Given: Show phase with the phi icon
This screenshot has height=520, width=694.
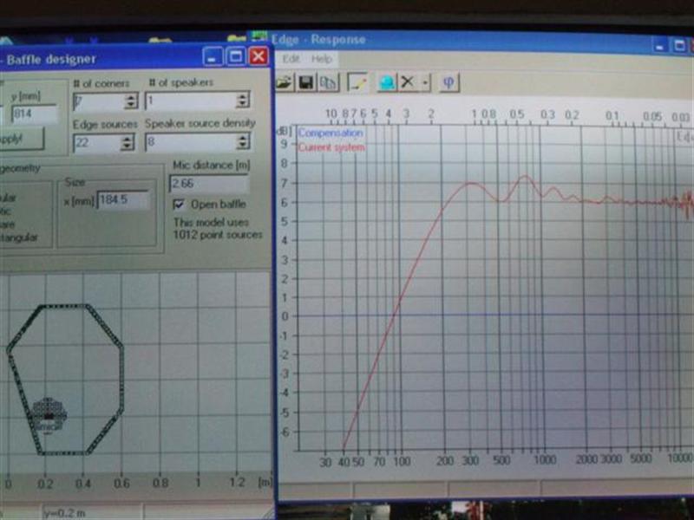Looking at the screenshot, I should pos(448,82).
